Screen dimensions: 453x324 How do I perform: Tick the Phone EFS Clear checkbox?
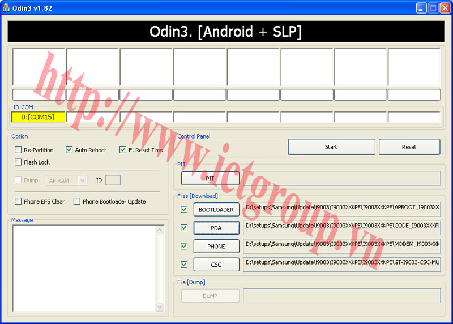click(x=18, y=201)
